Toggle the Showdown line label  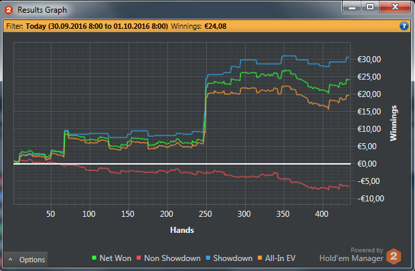click(x=231, y=258)
